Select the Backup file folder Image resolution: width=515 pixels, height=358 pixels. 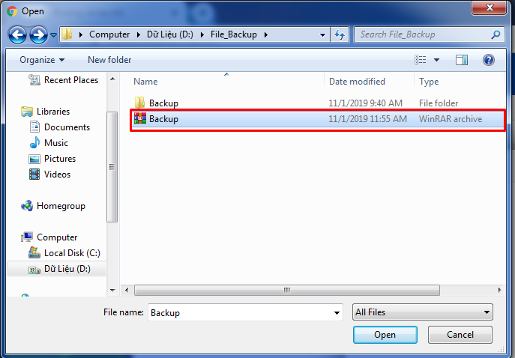click(318, 103)
